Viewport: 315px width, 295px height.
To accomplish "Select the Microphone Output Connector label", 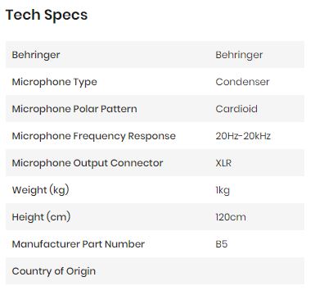I will point(88,163).
